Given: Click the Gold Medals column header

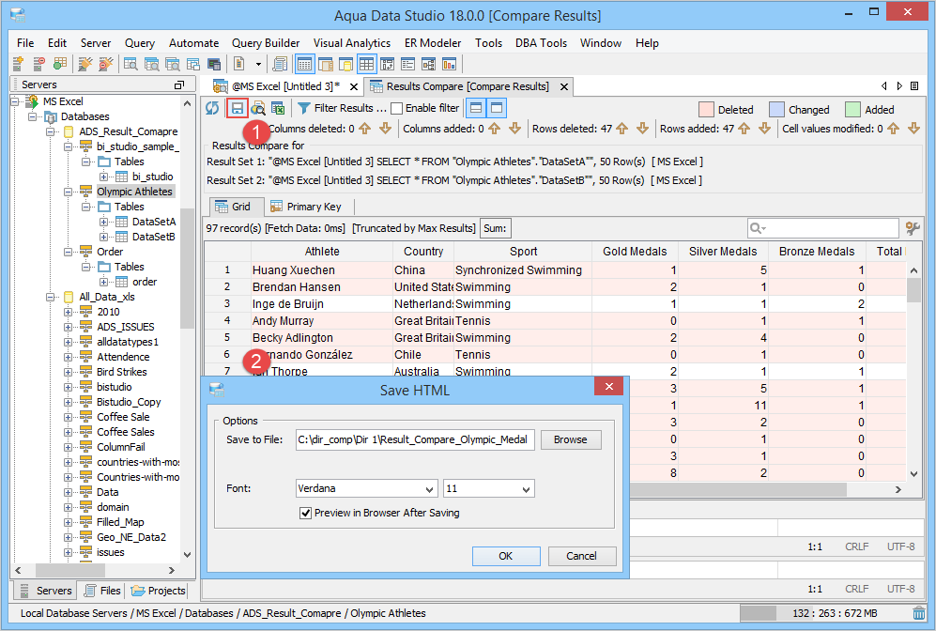Looking at the screenshot, I should (x=635, y=252).
